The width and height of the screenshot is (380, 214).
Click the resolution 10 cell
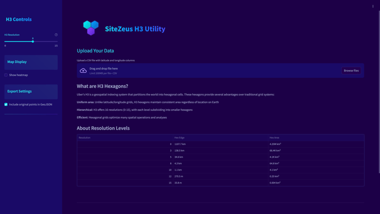pos(125,170)
